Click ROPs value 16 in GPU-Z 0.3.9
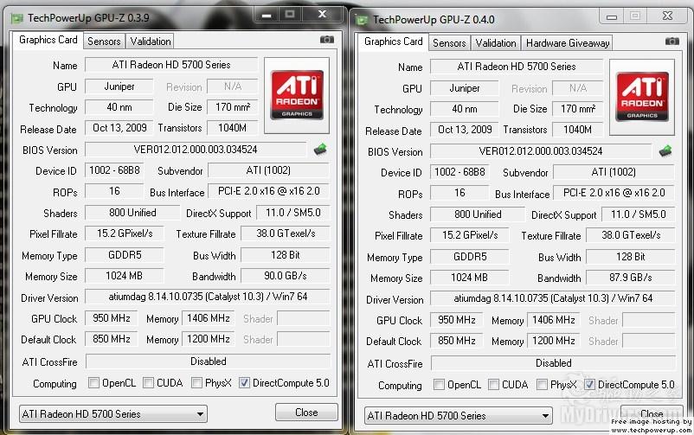The width and height of the screenshot is (694, 435). point(114,191)
